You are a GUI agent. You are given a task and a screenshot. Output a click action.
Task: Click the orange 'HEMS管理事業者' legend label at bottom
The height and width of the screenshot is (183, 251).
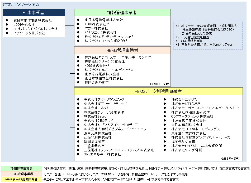tap(22, 174)
